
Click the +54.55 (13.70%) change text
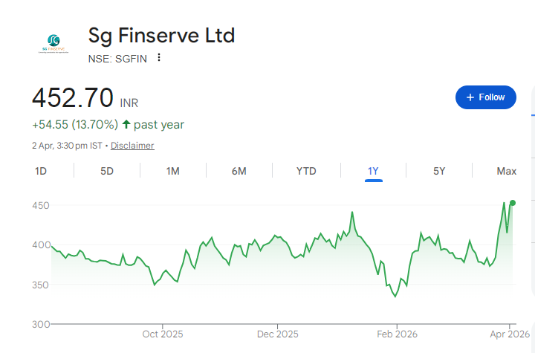click(x=75, y=125)
